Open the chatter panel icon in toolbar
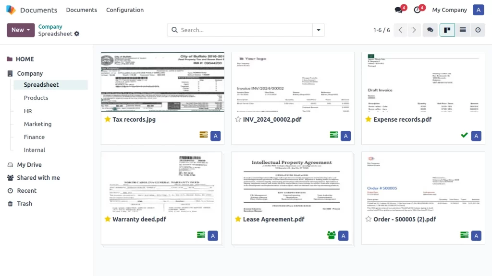Viewport: 492px width, 276px height. click(430, 30)
